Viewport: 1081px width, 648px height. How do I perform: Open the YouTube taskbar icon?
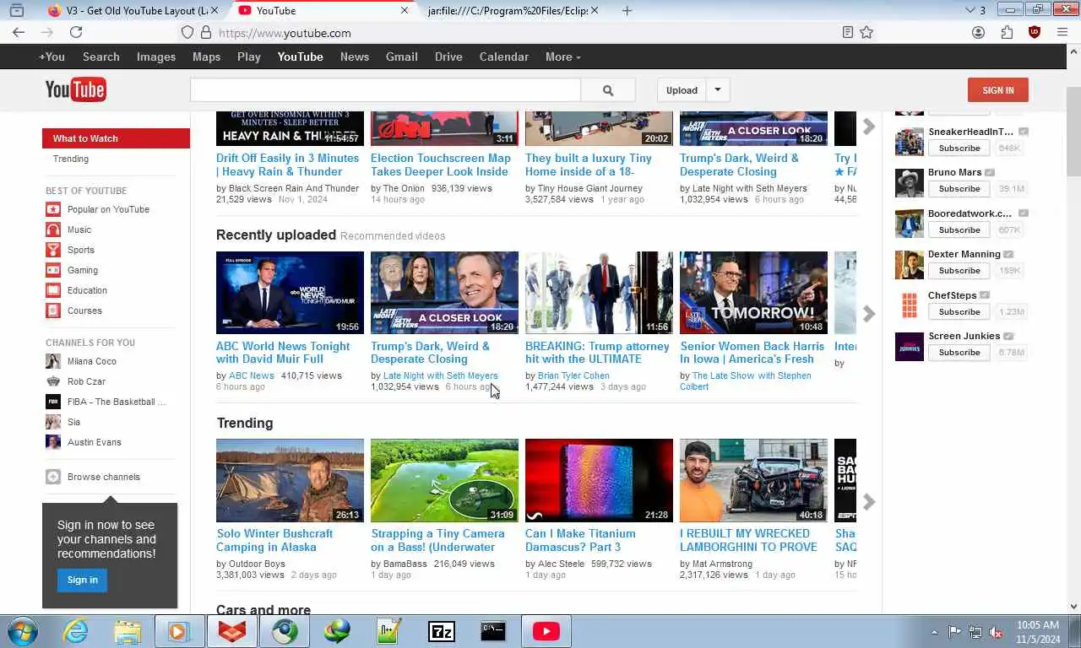click(x=546, y=631)
